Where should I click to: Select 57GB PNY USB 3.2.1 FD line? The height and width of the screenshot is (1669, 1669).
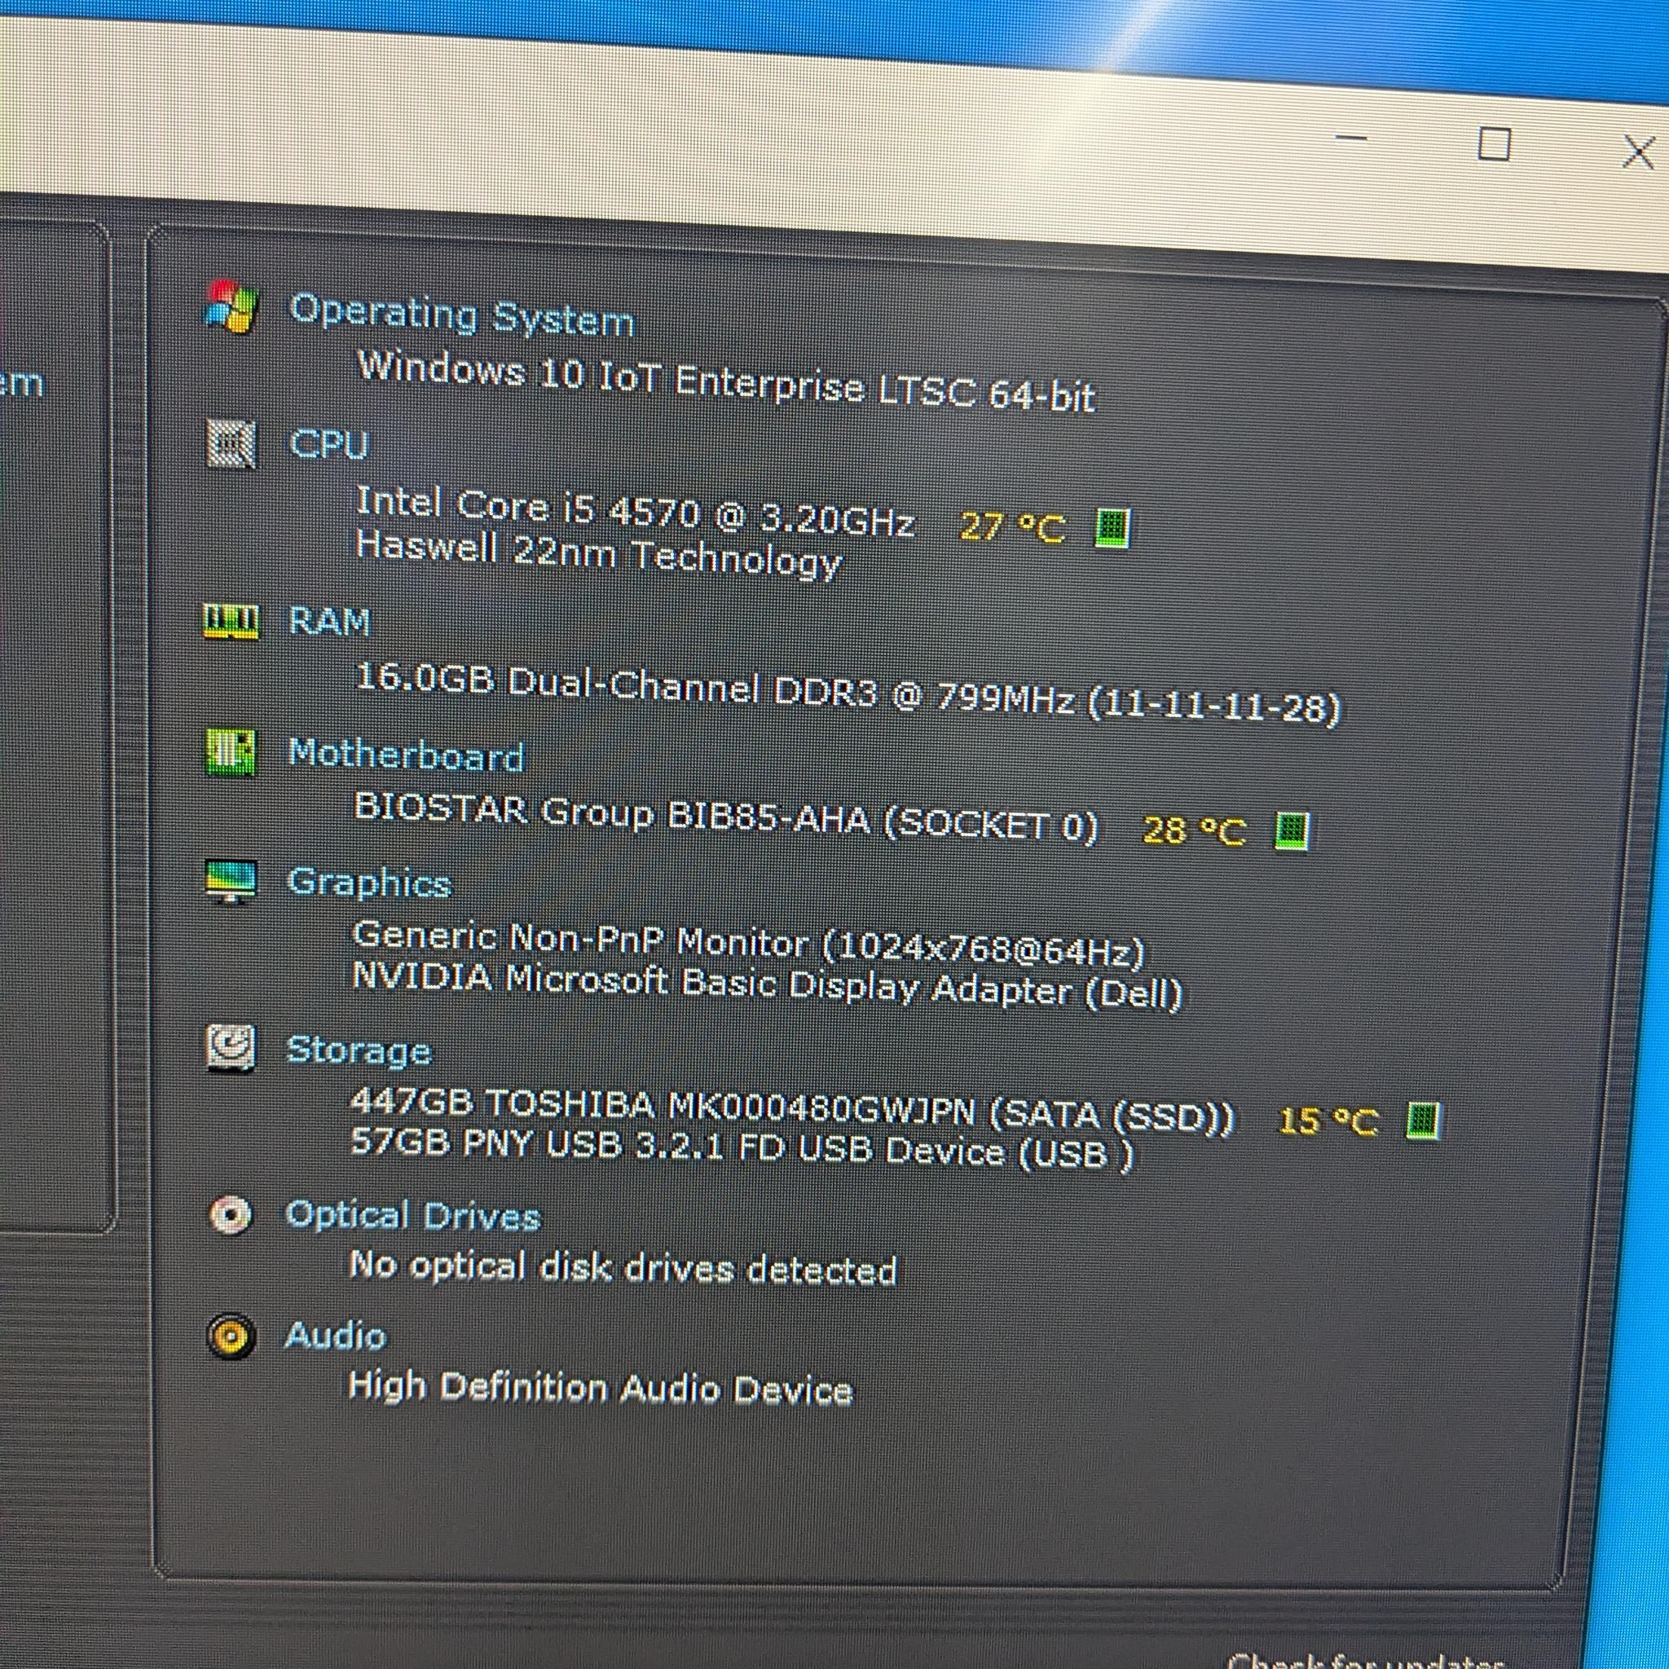point(742,1148)
